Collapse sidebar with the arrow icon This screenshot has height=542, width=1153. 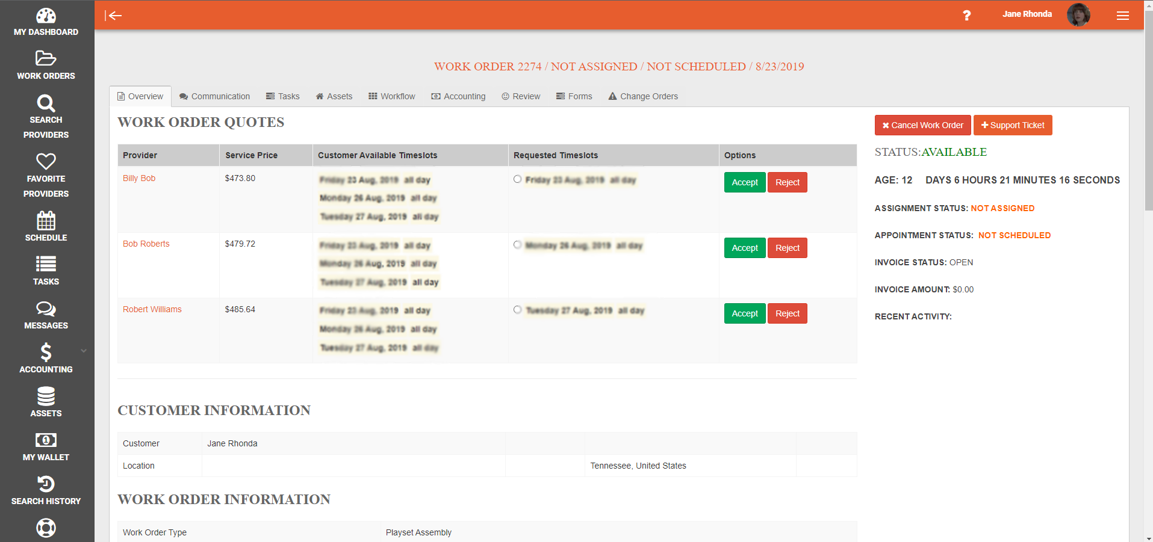pyautogui.click(x=113, y=16)
